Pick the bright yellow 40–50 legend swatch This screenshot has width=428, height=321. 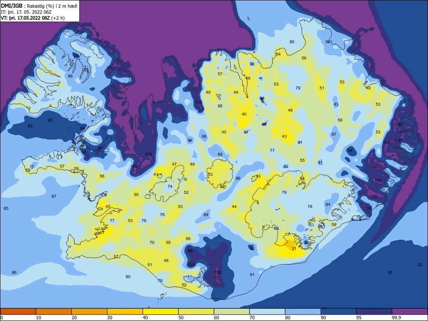pos(160,312)
